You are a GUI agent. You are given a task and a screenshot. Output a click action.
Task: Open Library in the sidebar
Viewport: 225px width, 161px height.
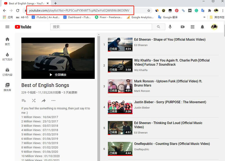(x=7, y=87)
